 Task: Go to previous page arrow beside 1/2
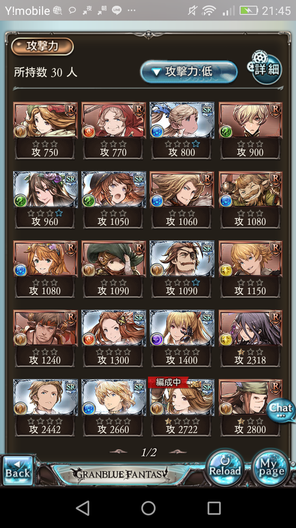[x=119, y=451]
